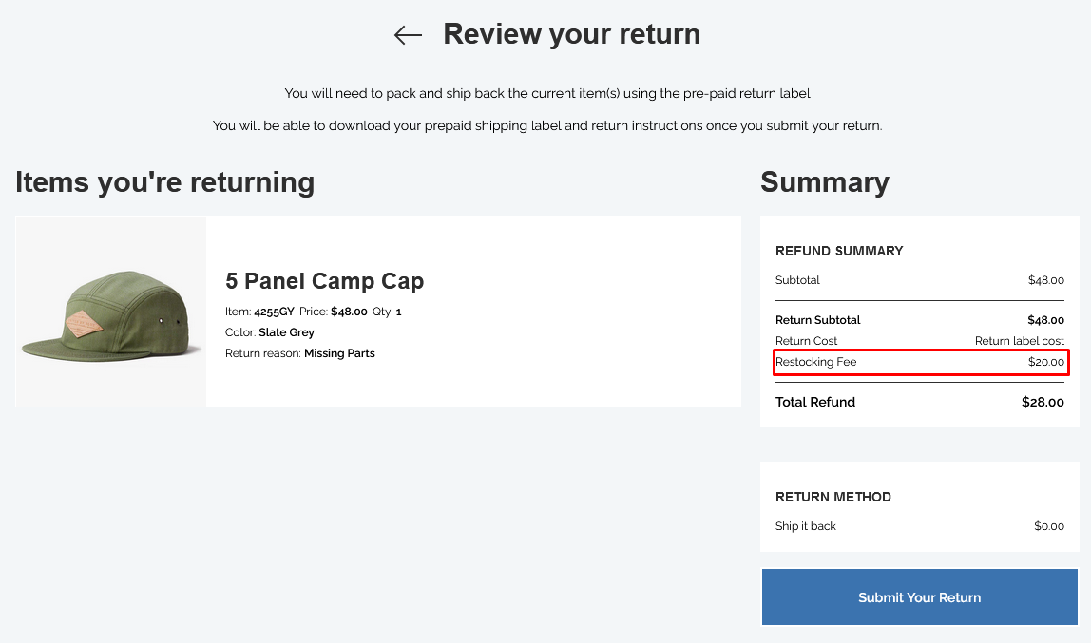Click the Items you're returning heading
Screen dimensions: 1091x643
(165, 182)
